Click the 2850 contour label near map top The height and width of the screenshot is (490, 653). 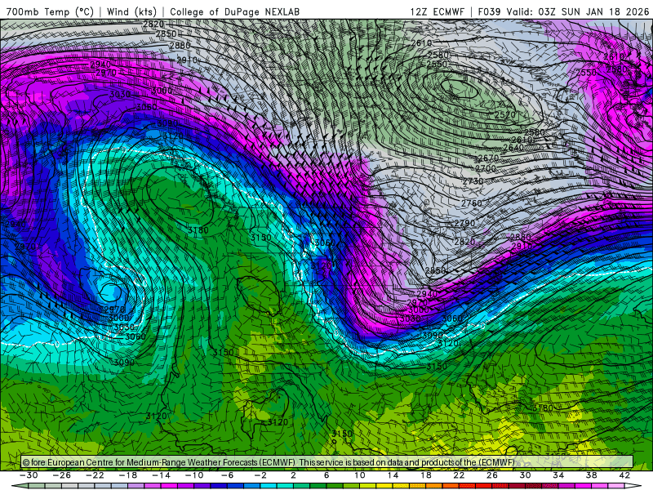click(x=166, y=34)
